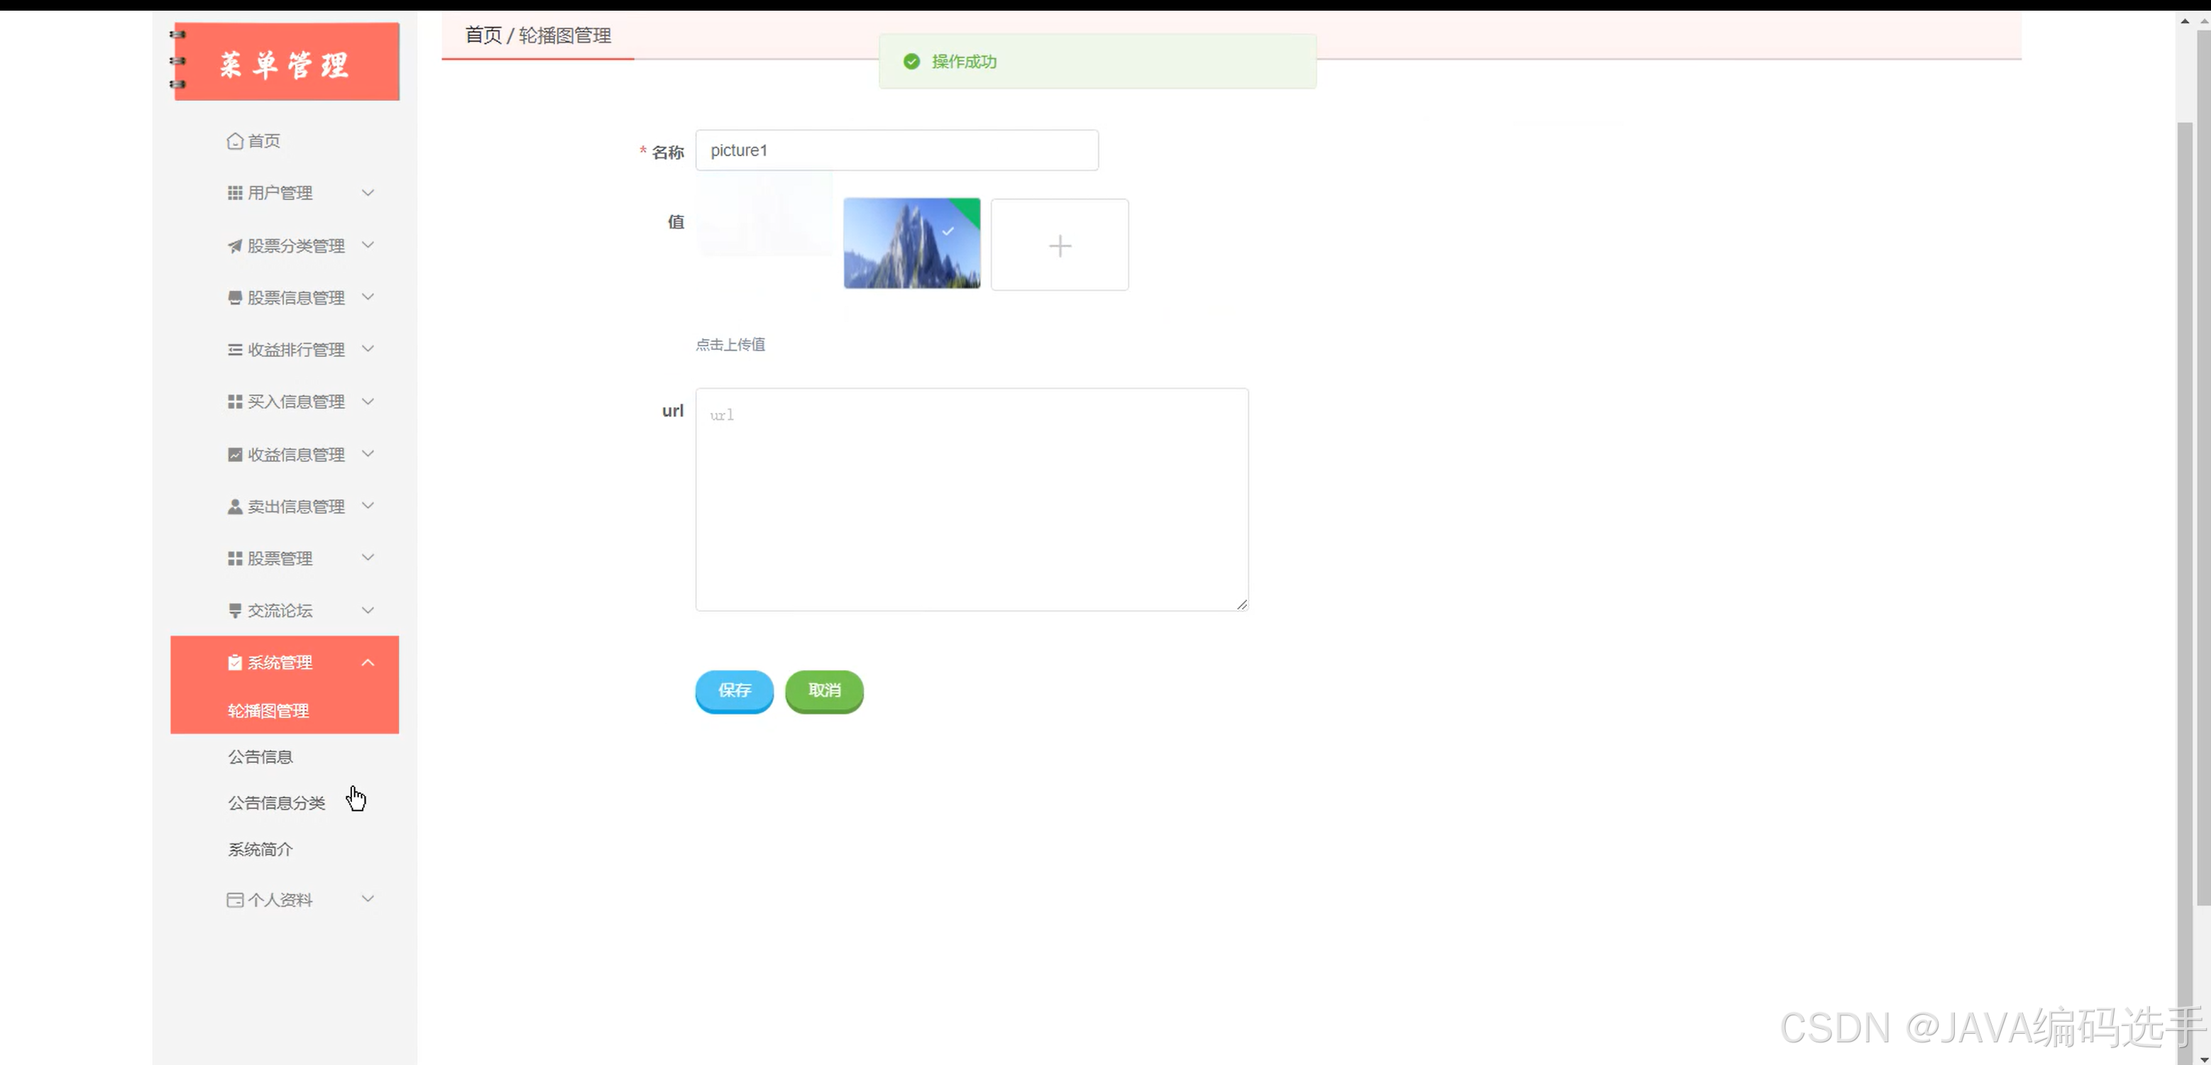Click the 收益排行管理 list icon
The image size is (2211, 1065).
tap(234, 350)
